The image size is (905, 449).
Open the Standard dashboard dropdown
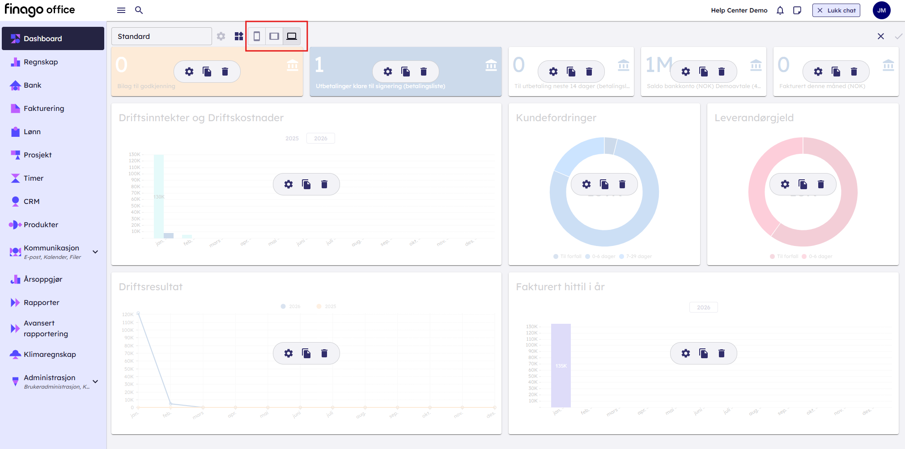[x=161, y=36]
